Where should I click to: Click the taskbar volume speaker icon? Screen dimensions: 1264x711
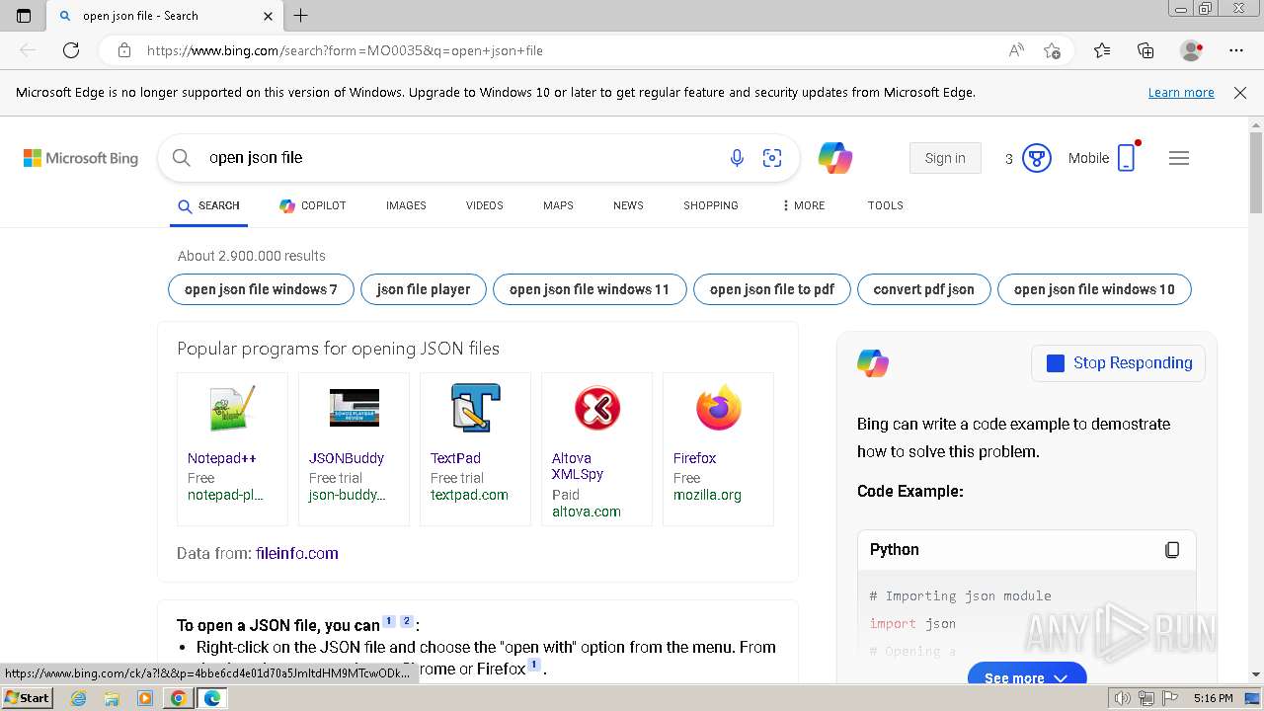coord(1123,698)
